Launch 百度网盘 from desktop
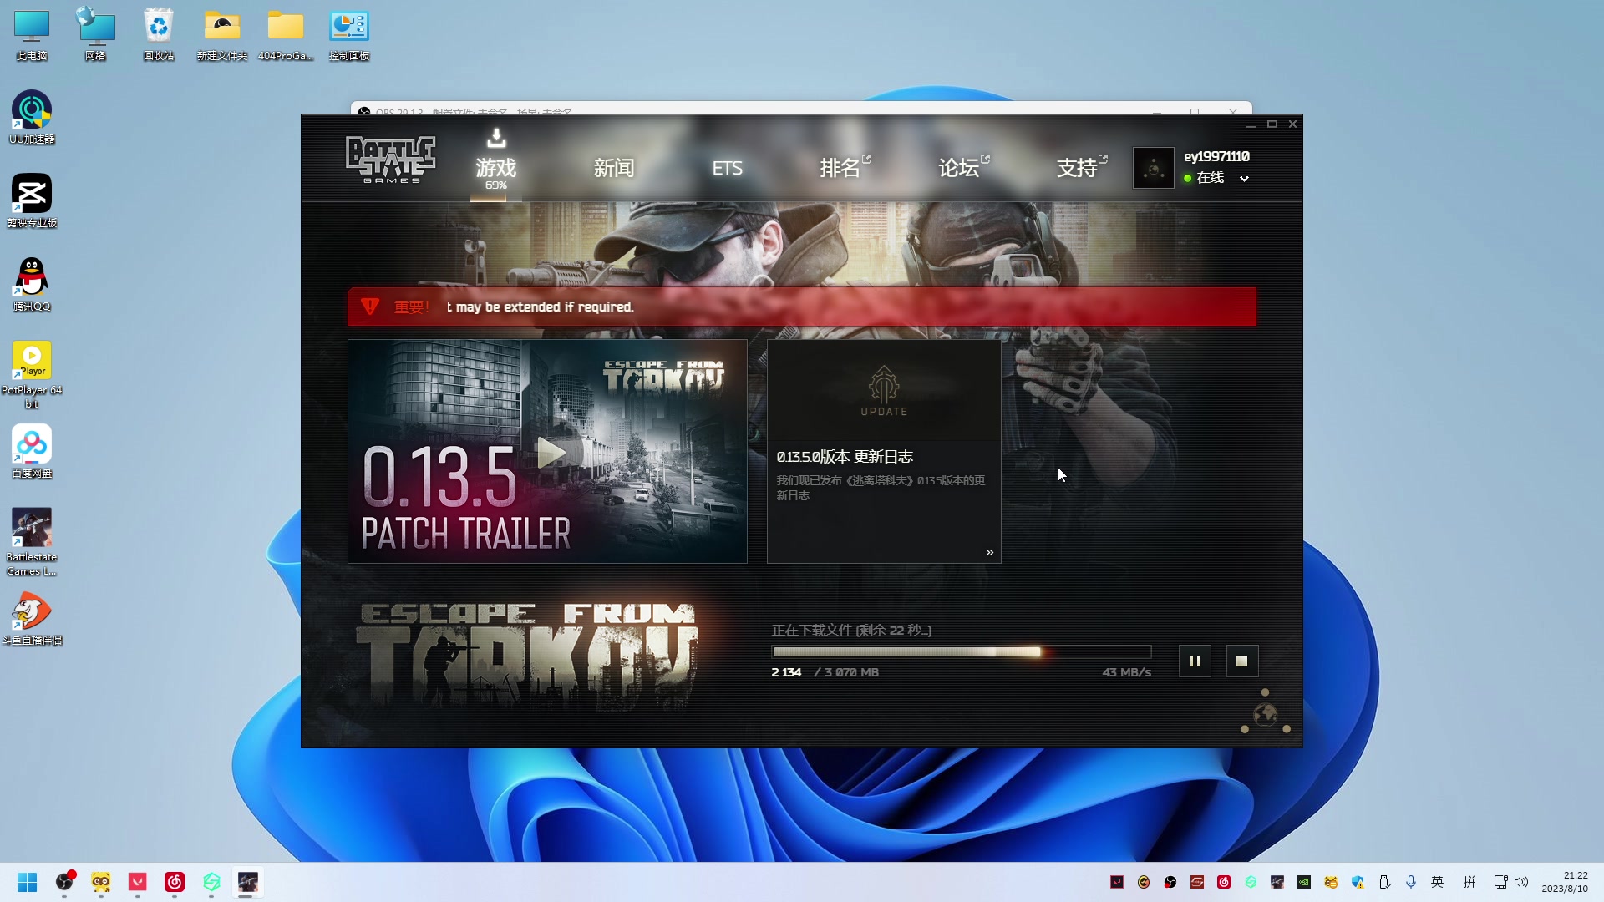 [32, 452]
